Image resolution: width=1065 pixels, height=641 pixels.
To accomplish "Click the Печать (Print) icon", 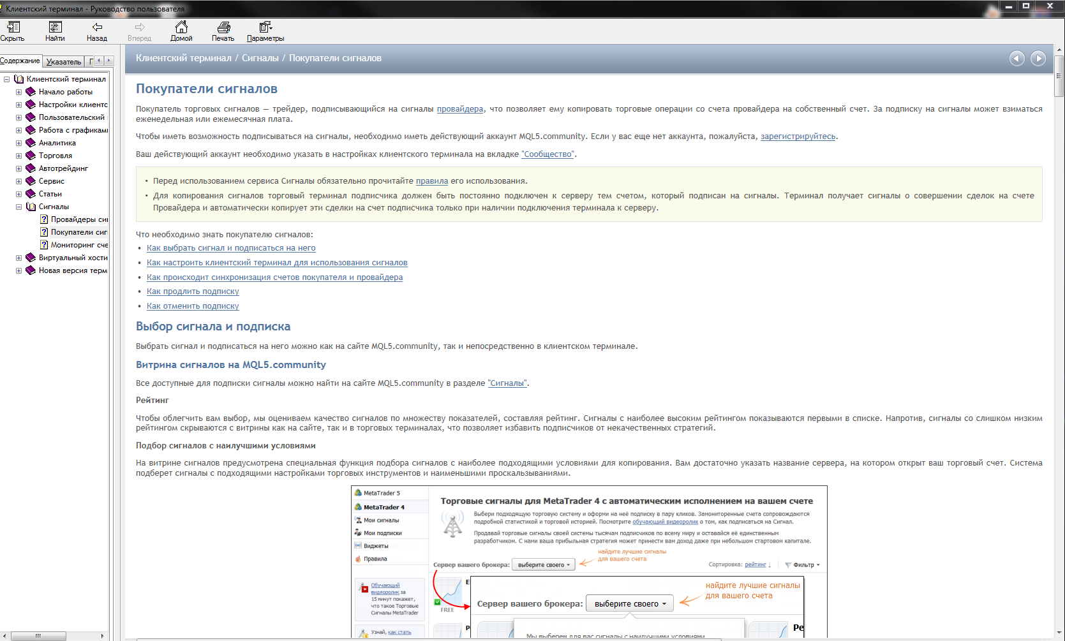I will 223,27.
